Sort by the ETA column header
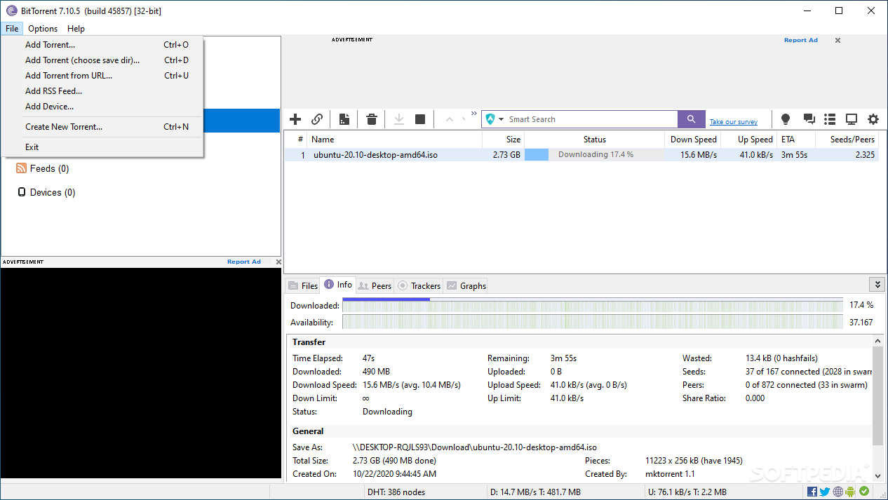 point(796,140)
